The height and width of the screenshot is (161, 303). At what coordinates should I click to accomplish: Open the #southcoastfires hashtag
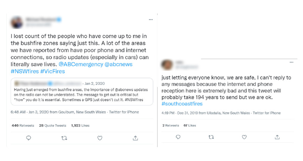181,104
